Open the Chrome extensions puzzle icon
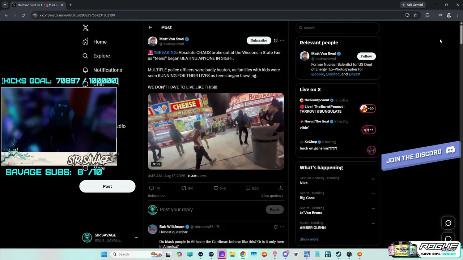The image size is (463, 260). click(428, 15)
